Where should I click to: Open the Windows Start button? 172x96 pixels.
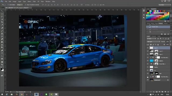coord(2,94)
